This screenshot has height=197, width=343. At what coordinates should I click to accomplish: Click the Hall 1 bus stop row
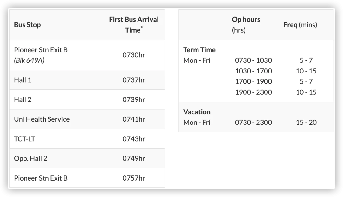click(x=87, y=80)
